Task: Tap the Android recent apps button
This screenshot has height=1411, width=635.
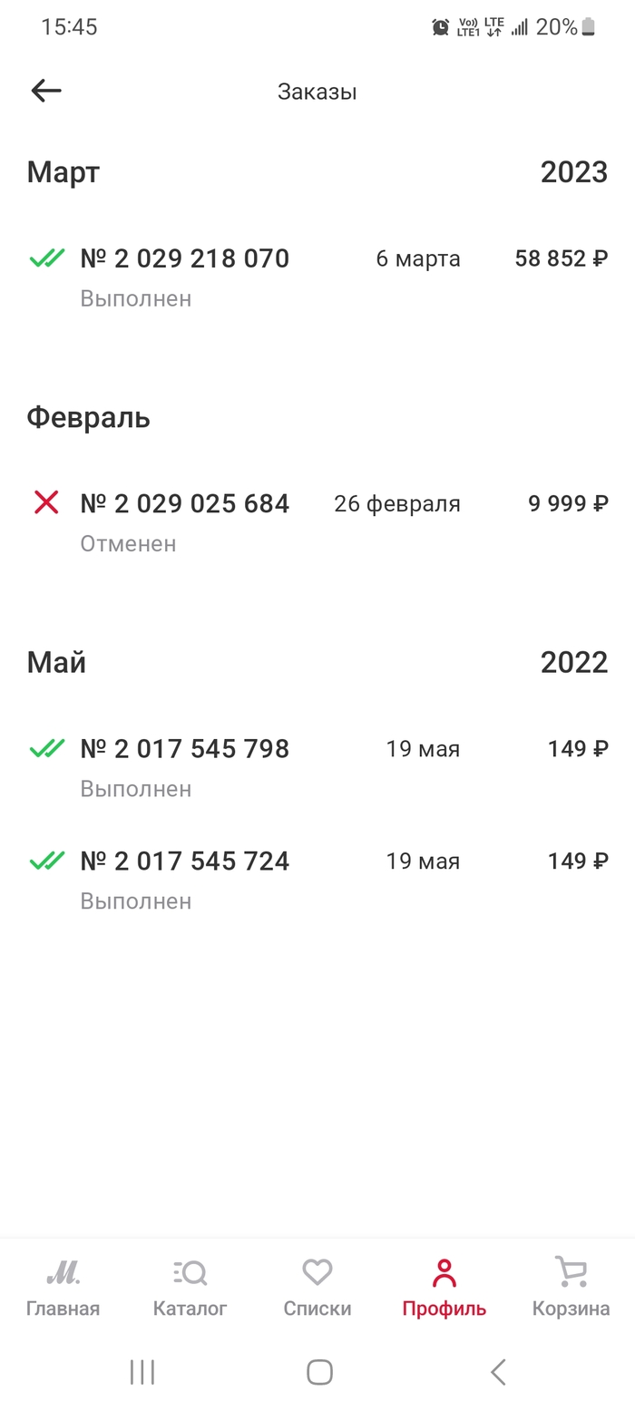Action: [142, 1372]
